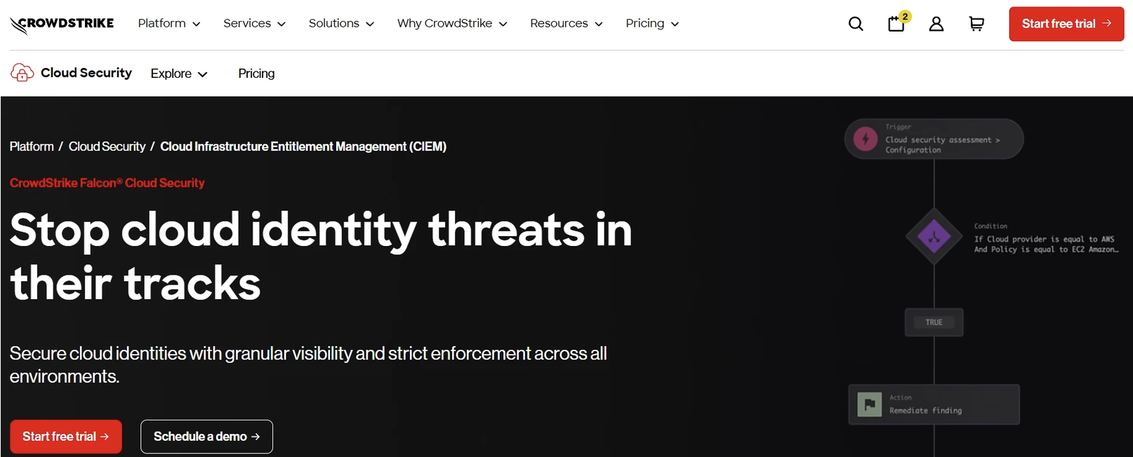The height and width of the screenshot is (457, 1133).
Task: Expand the top Pricing menu
Action: pos(652,23)
